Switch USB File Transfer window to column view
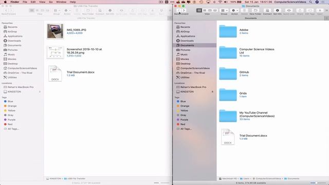Screen dimensions: 329x185 point(42,10)
